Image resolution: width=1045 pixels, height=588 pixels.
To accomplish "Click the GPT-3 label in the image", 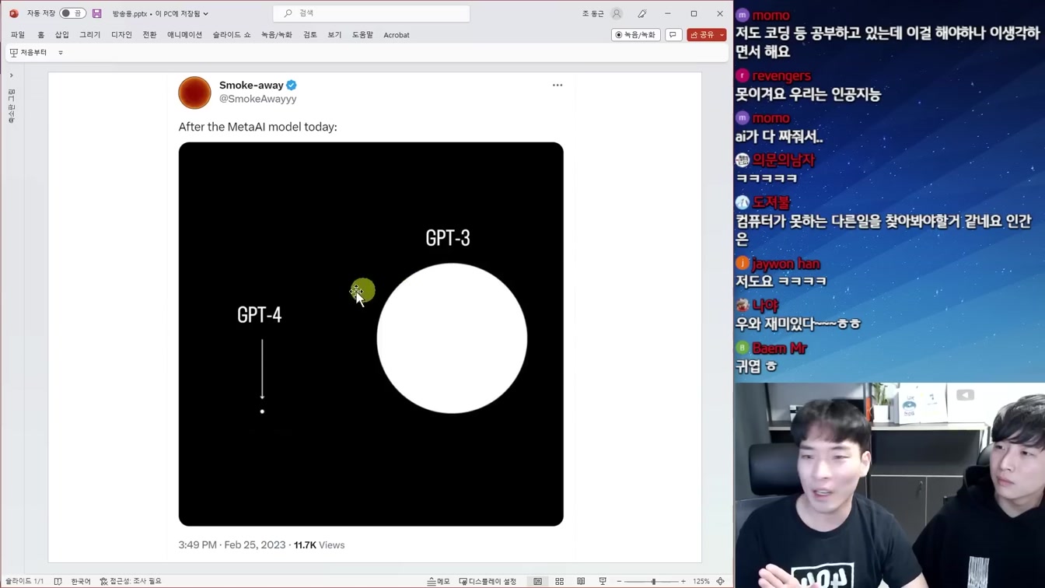I will pyautogui.click(x=448, y=238).
